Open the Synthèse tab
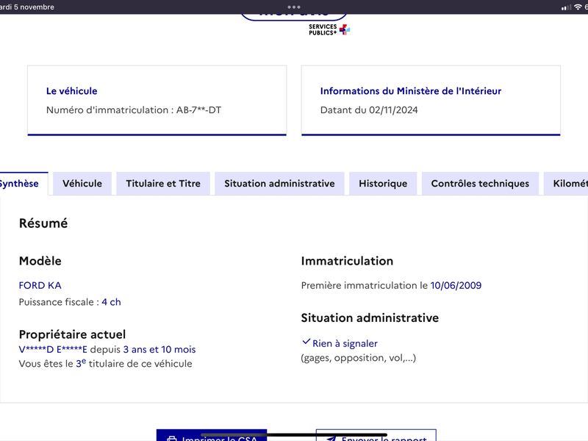Viewport: 588px width, 441px height. [24, 183]
